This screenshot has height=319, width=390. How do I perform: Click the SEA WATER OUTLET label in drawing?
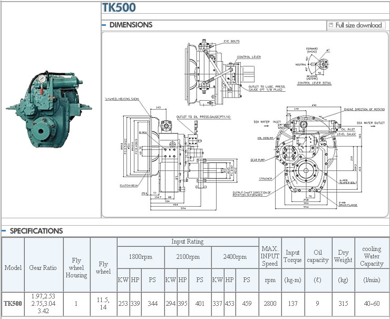pos(370,123)
